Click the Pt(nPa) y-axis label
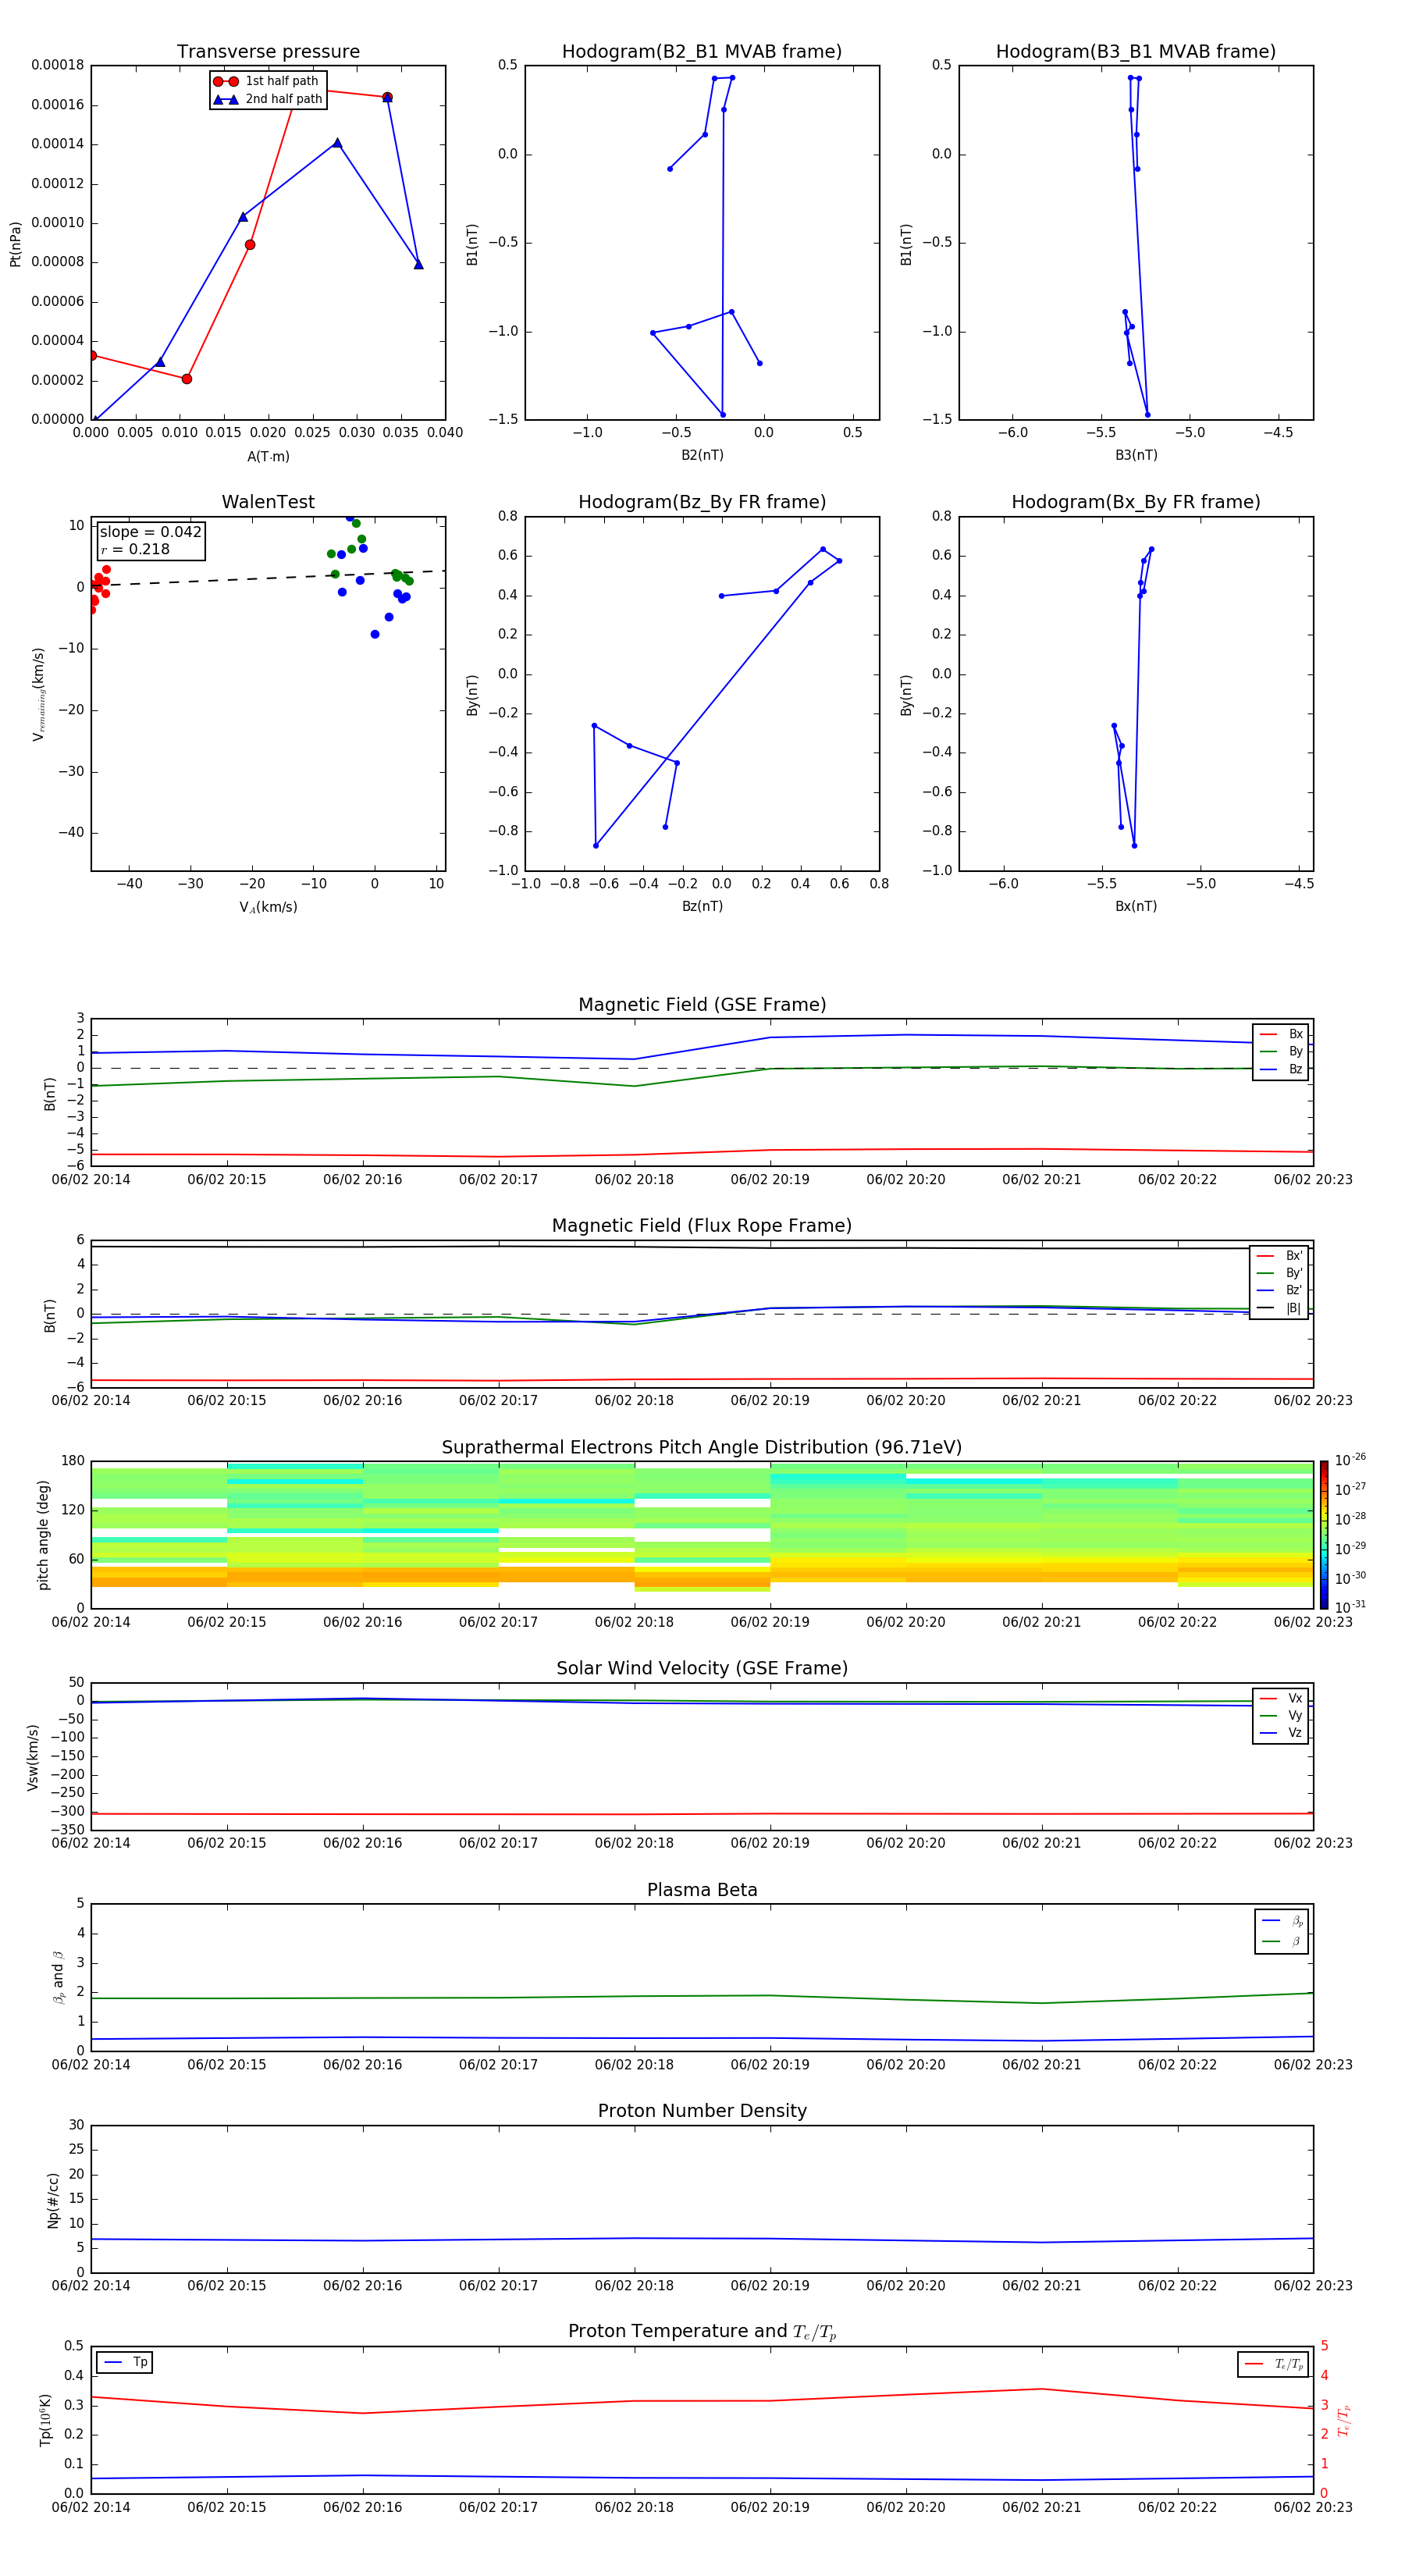1405x2576 pixels. click(x=15, y=243)
